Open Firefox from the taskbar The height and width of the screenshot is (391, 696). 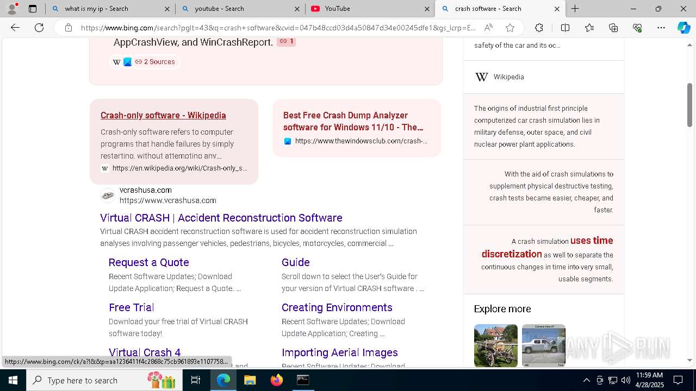point(276,380)
